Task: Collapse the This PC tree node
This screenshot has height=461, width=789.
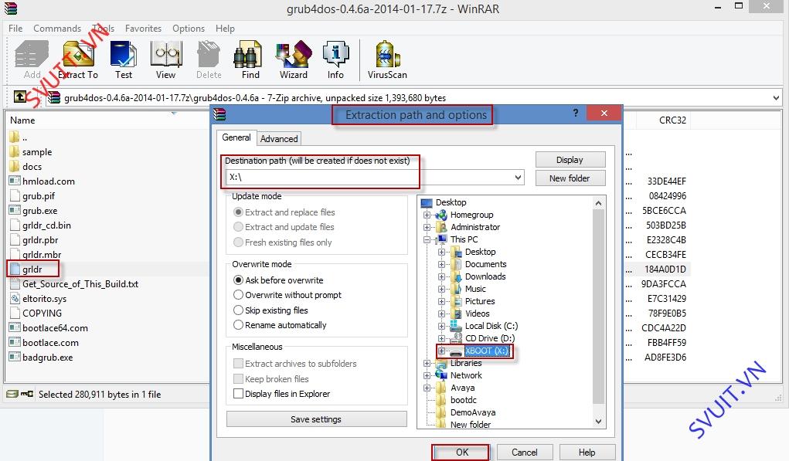Action: [427, 239]
